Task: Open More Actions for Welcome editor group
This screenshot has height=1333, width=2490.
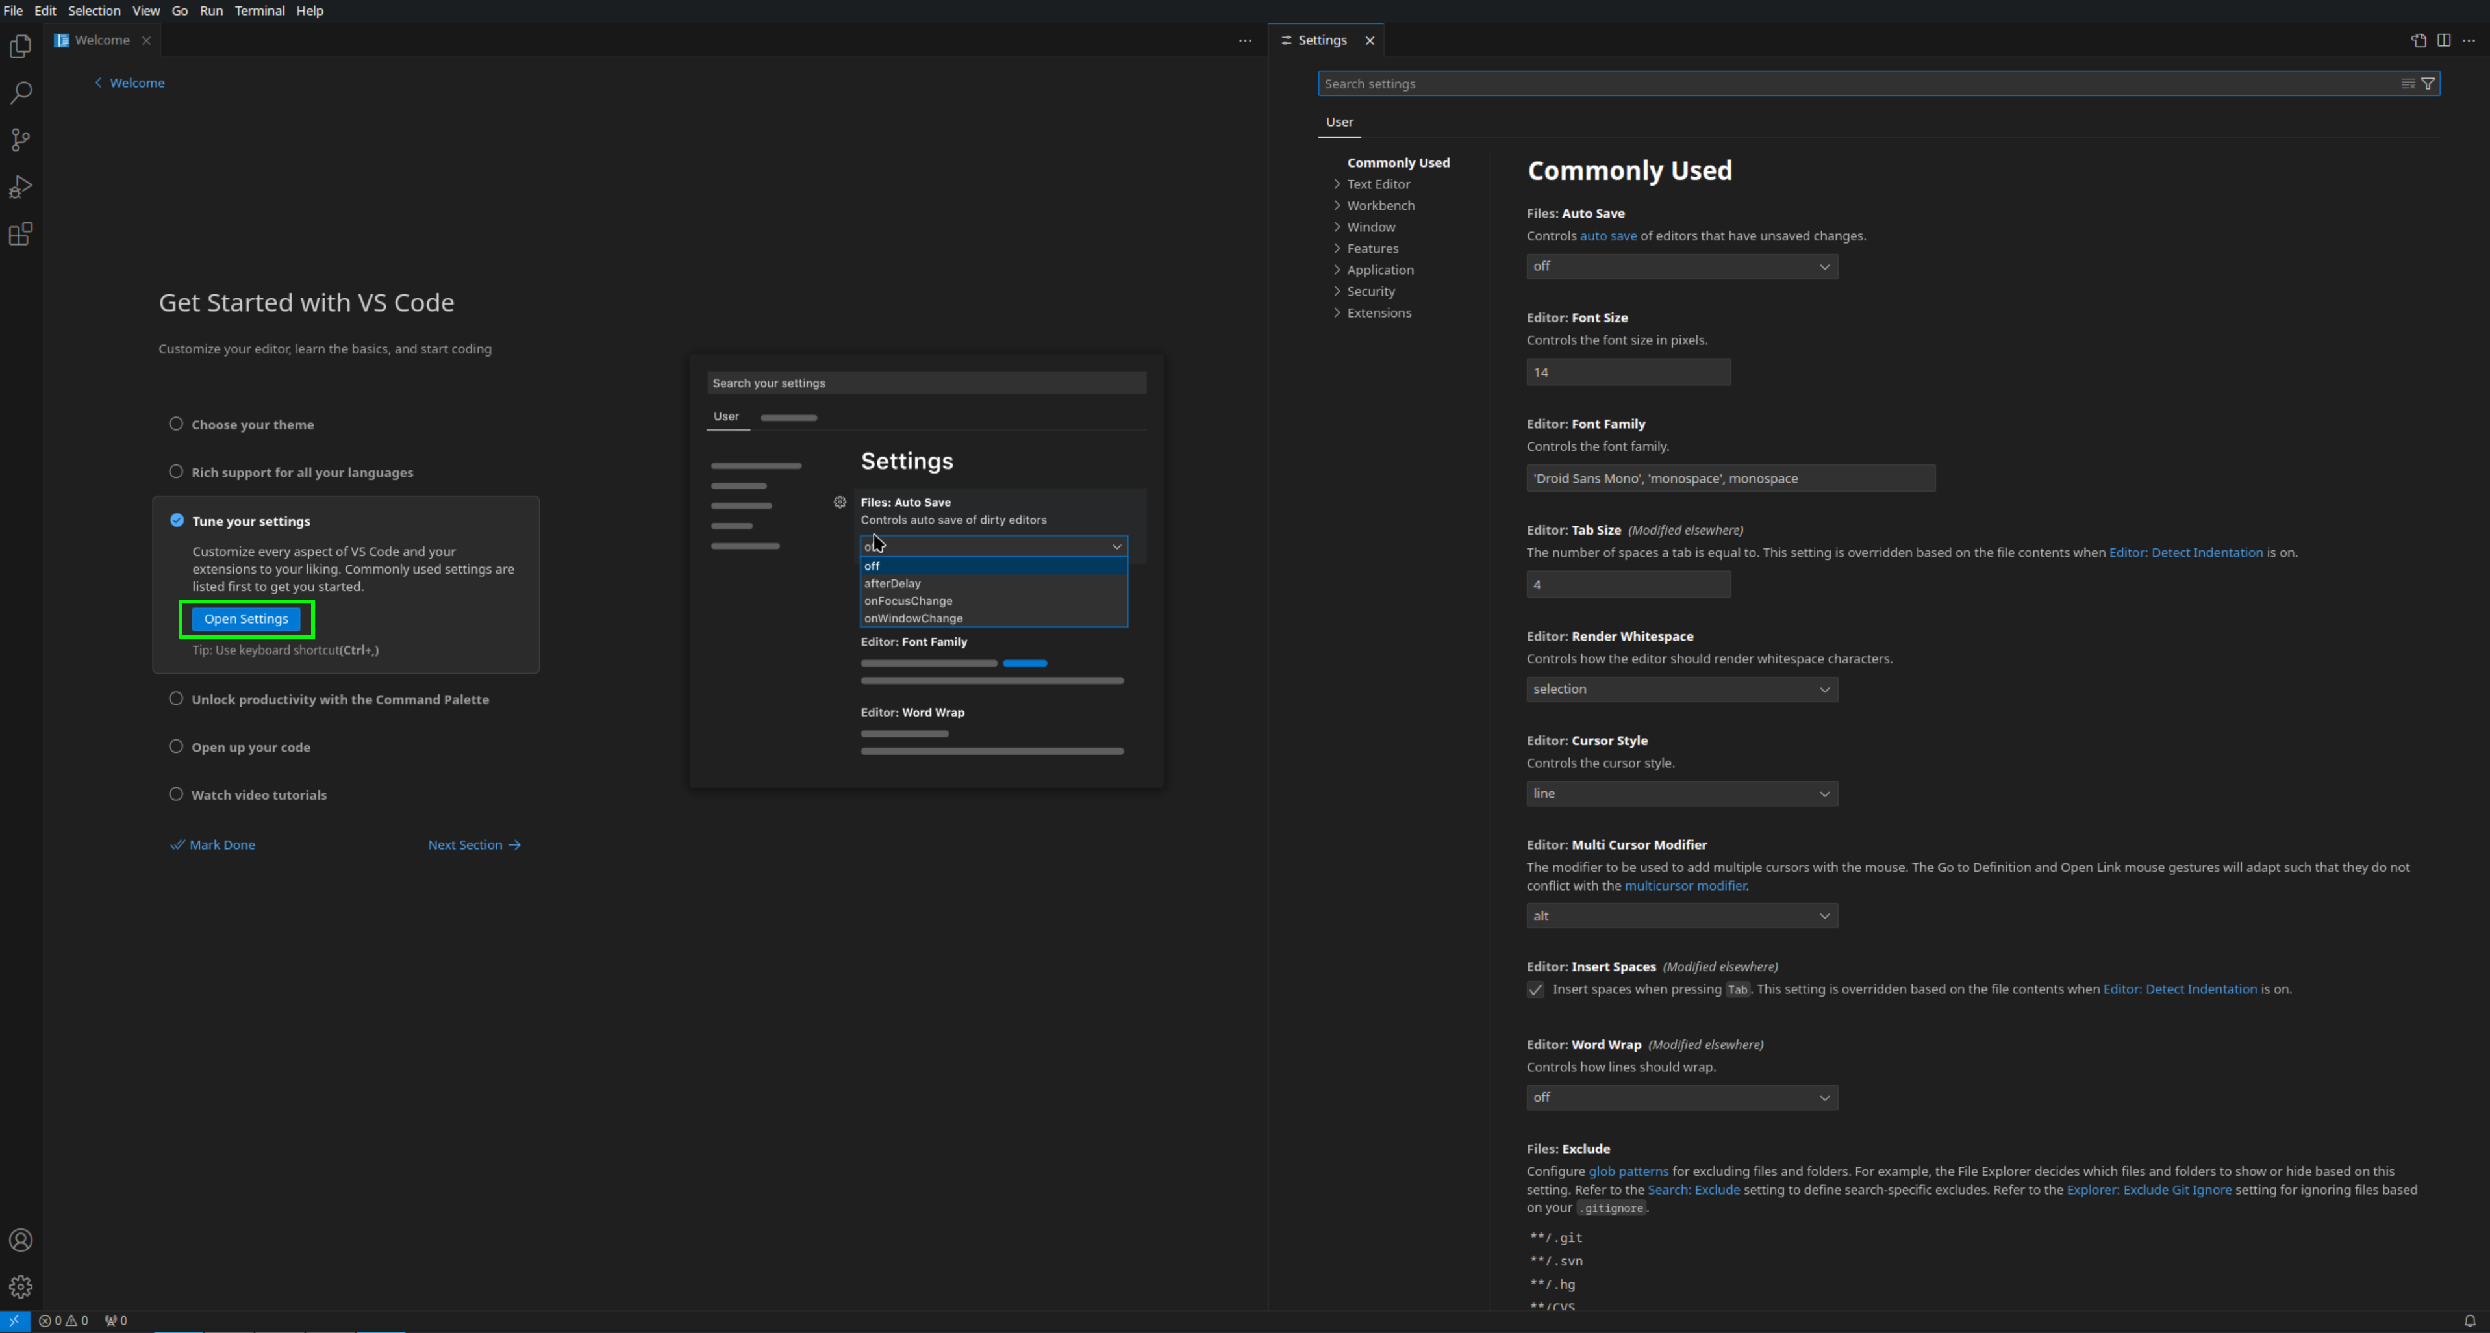Action: [1245, 40]
